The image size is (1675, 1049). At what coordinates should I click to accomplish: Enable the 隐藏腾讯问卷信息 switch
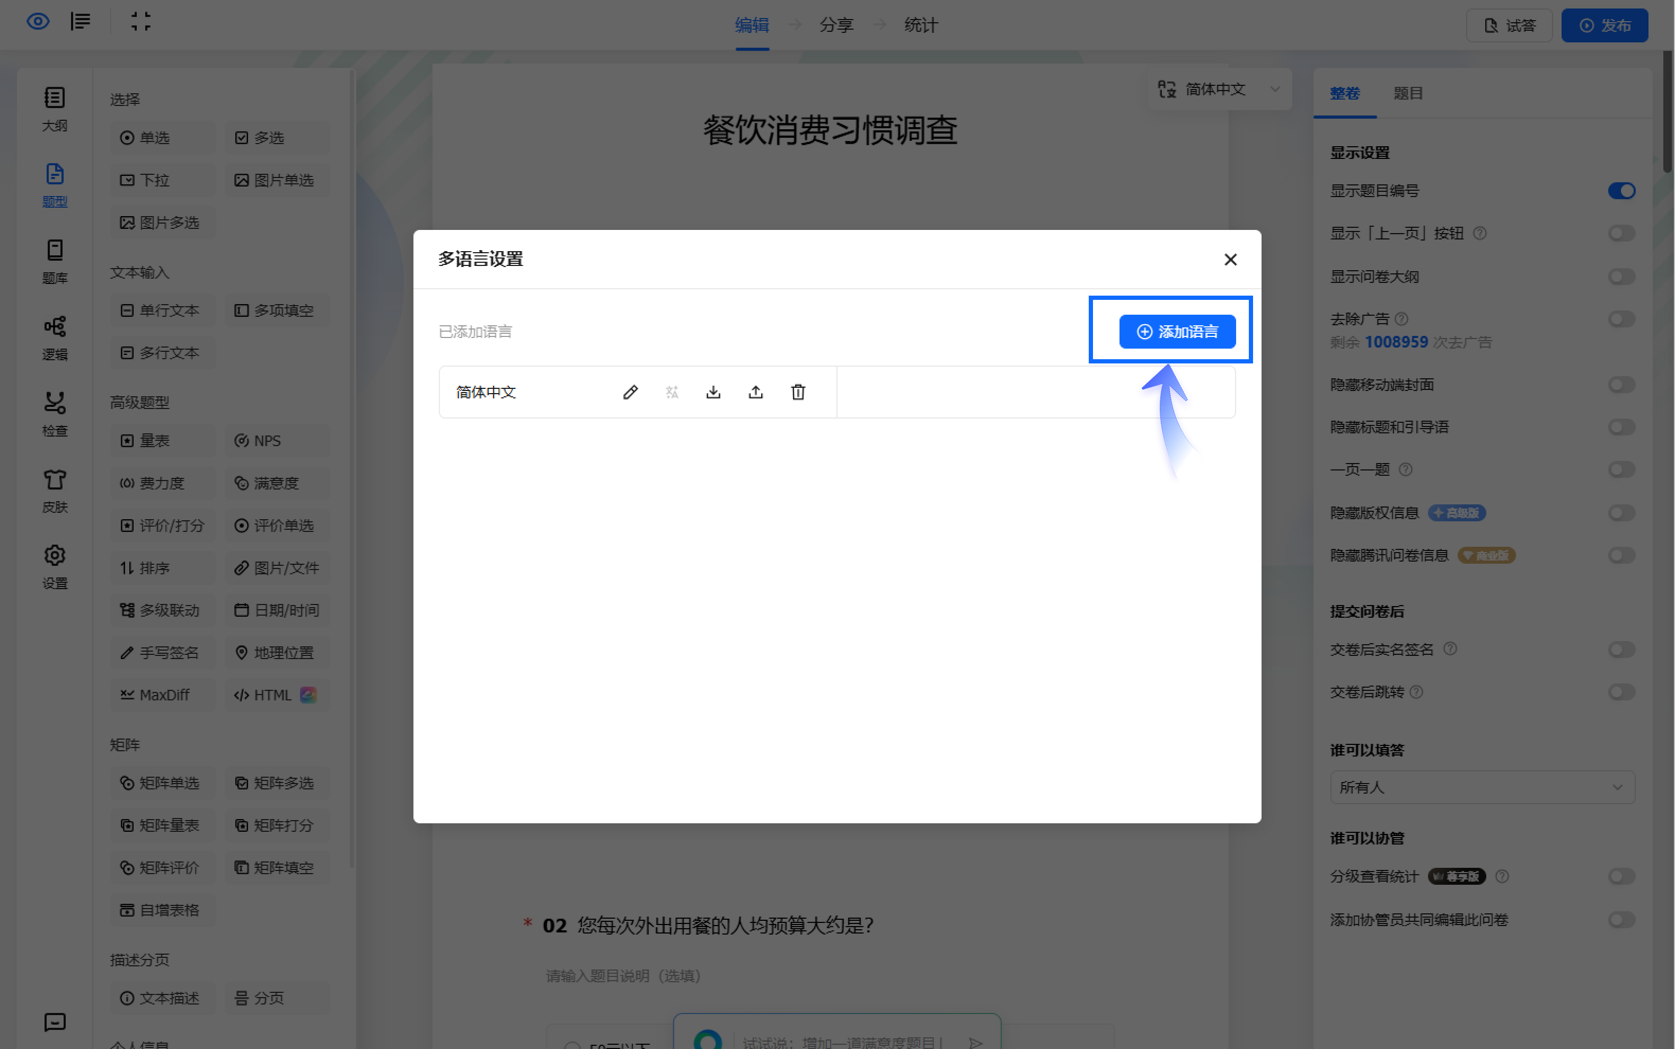coord(1621,555)
